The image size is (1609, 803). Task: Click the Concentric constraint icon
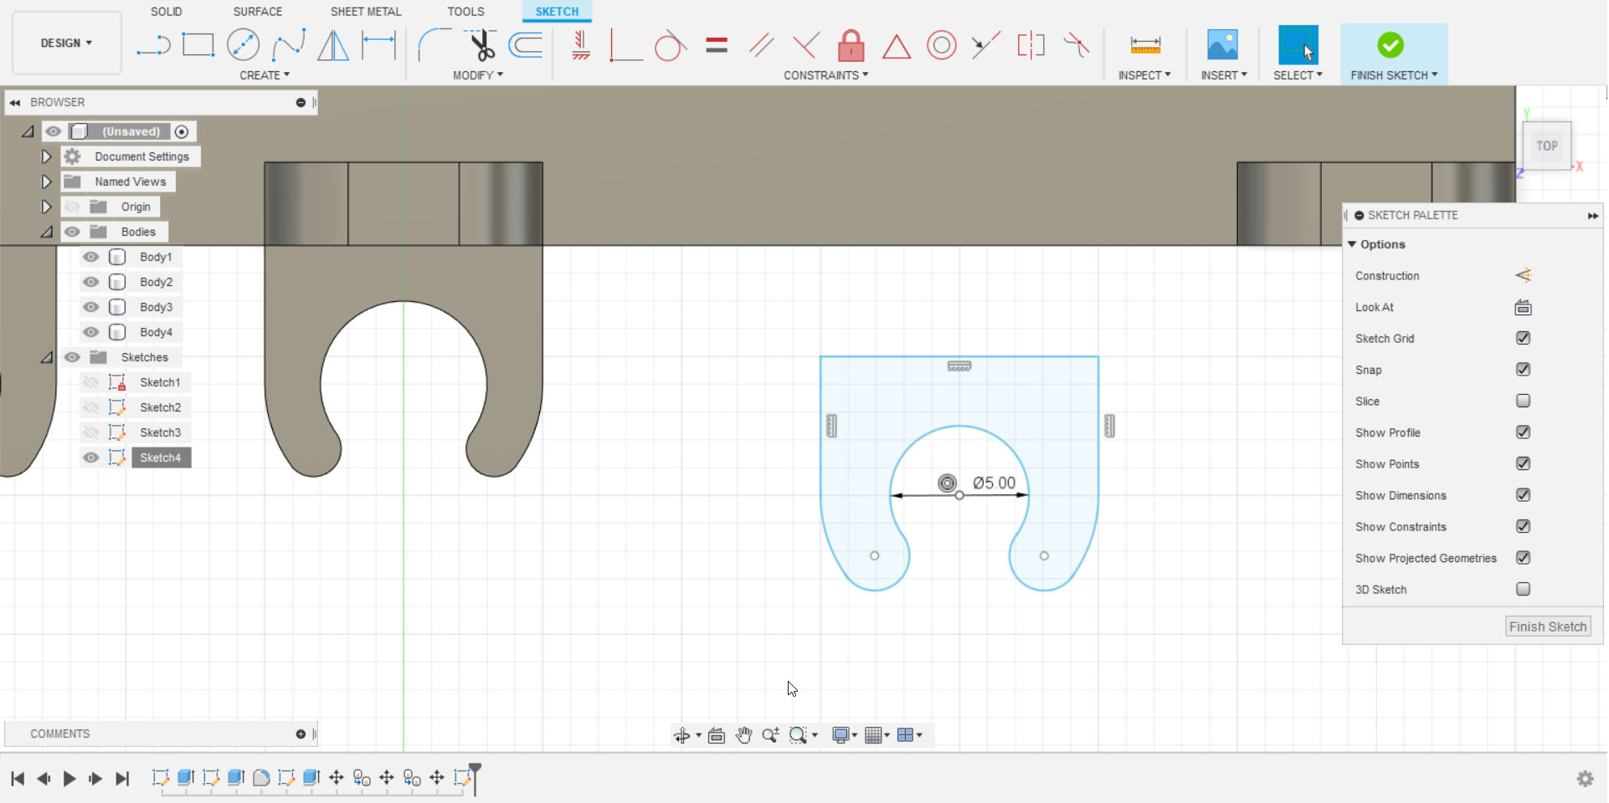point(941,45)
